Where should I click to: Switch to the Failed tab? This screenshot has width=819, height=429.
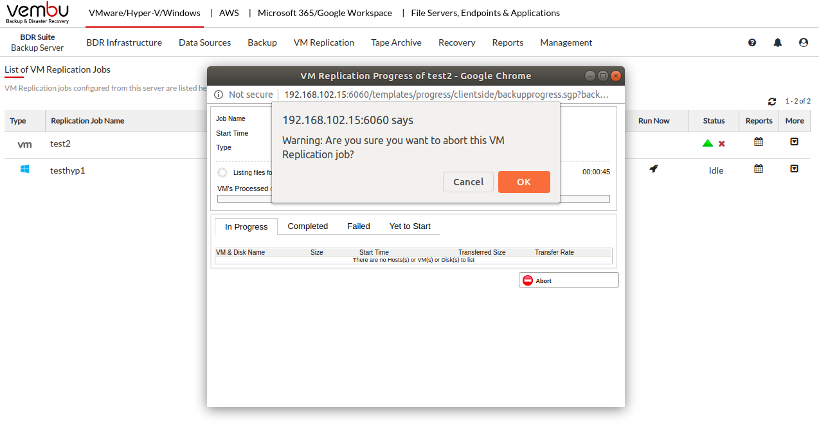(x=359, y=226)
